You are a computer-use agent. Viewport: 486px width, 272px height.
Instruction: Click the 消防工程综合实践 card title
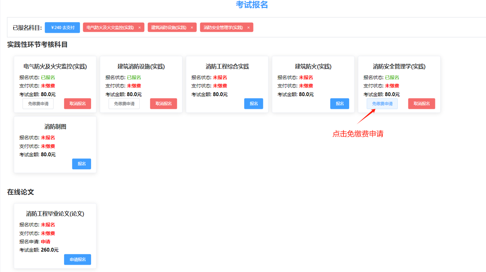pos(227,67)
